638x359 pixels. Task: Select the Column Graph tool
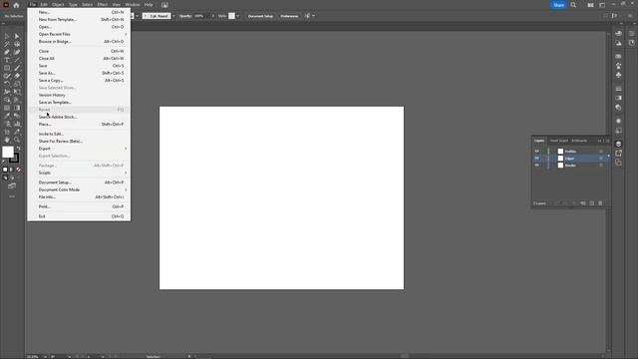pos(17,124)
